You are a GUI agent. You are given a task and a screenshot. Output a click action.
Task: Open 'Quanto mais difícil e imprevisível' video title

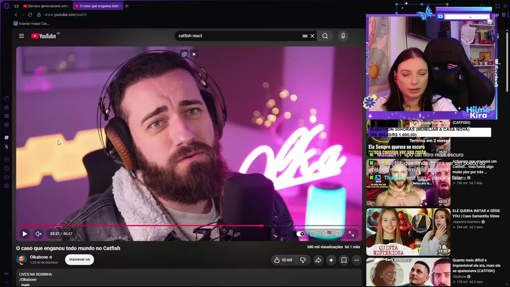pos(476,265)
